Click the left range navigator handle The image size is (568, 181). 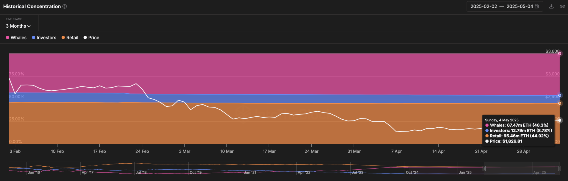[484, 169]
